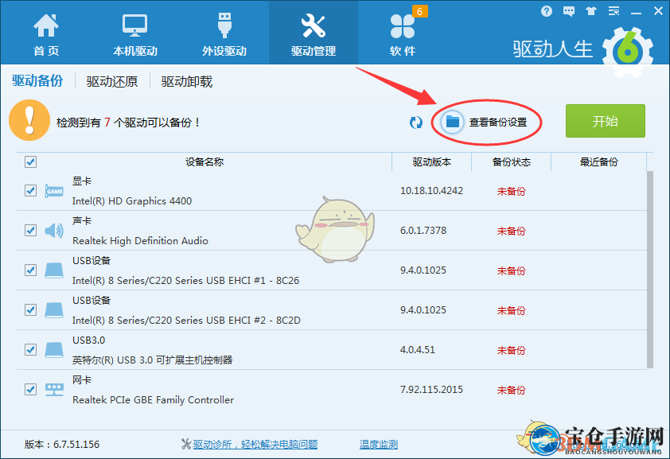670x459 pixels.
Task: Open 查看备份设置 link
Action: [498, 123]
